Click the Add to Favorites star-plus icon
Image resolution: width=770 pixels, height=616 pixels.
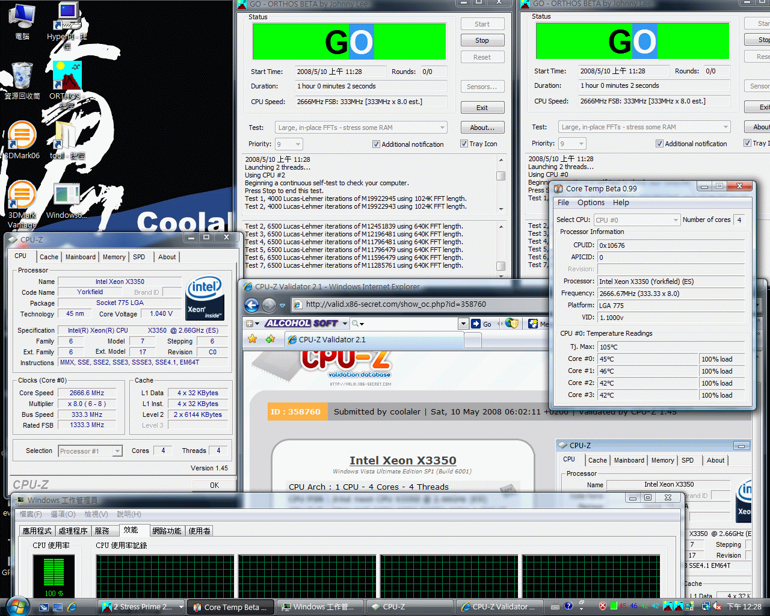click(270, 339)
